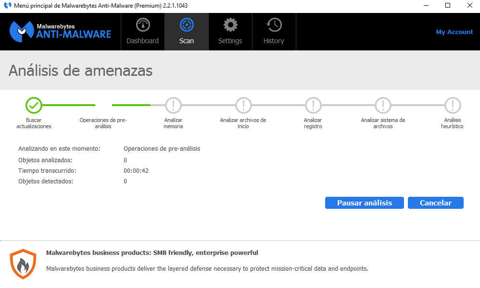This screenshot has width=480, height=288.
Task: Click the green check icon for Buscar actualizaciones
Action: click(x=34, y=106)
